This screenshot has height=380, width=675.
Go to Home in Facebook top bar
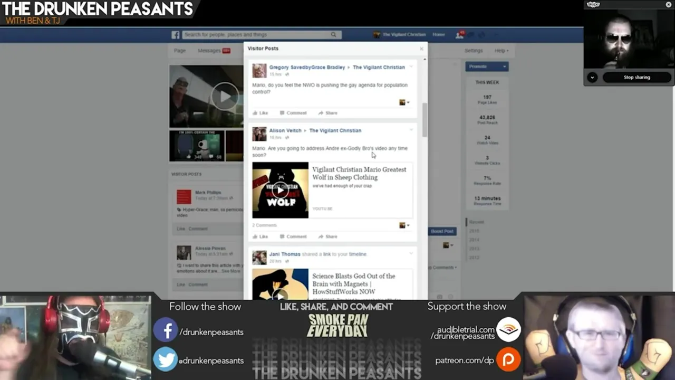point(439,35)
